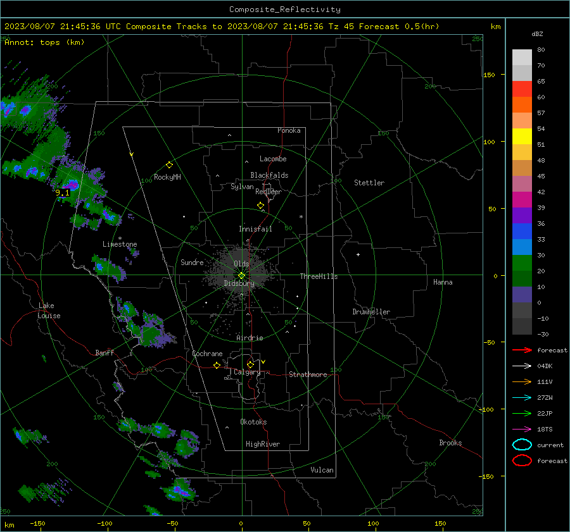This screenshot has height=532, width=570.
Task: Click the Sundre map label
Action: (192, 262)
